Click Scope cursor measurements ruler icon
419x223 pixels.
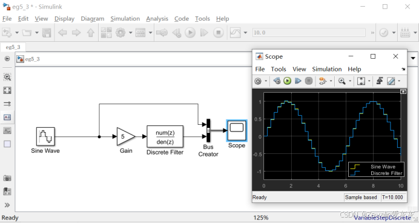[391, 81]
